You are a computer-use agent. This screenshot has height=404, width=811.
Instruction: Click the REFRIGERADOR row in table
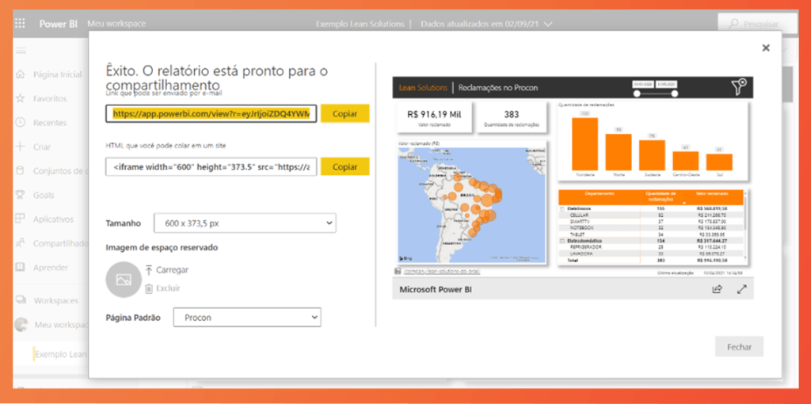click(652, 247)
